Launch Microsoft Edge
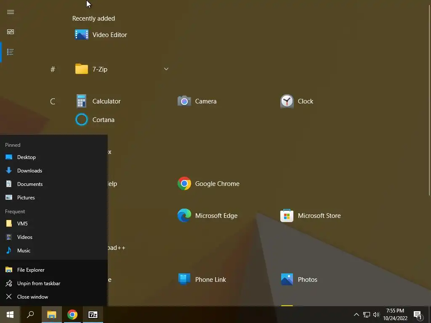 click(x=208, y=216)
